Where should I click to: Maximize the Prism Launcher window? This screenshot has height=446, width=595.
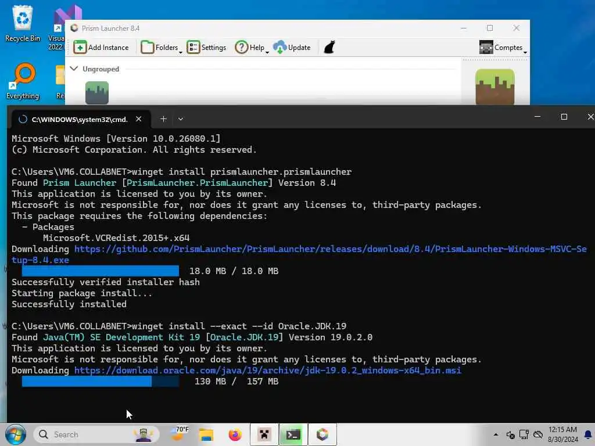[x=490, y=28]
